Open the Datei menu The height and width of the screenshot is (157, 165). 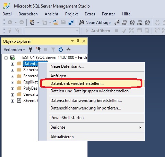click(x=7, y=14)
